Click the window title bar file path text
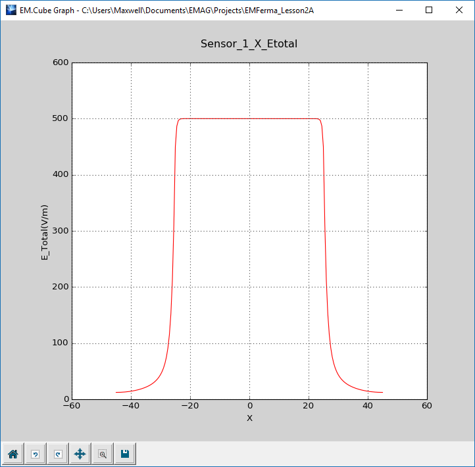 point(197,11)
